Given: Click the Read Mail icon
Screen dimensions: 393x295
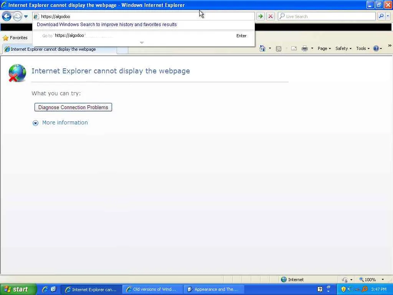Looking at the screenshot, I should tap(294, 48).
